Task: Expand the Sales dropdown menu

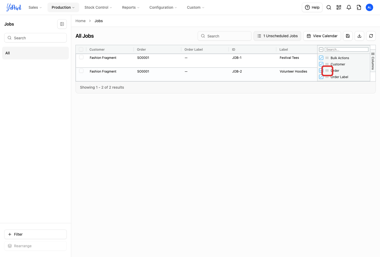Action: coord(35,7)
